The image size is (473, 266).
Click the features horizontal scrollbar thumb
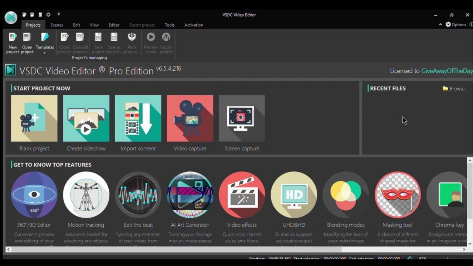tap(177, 249)
